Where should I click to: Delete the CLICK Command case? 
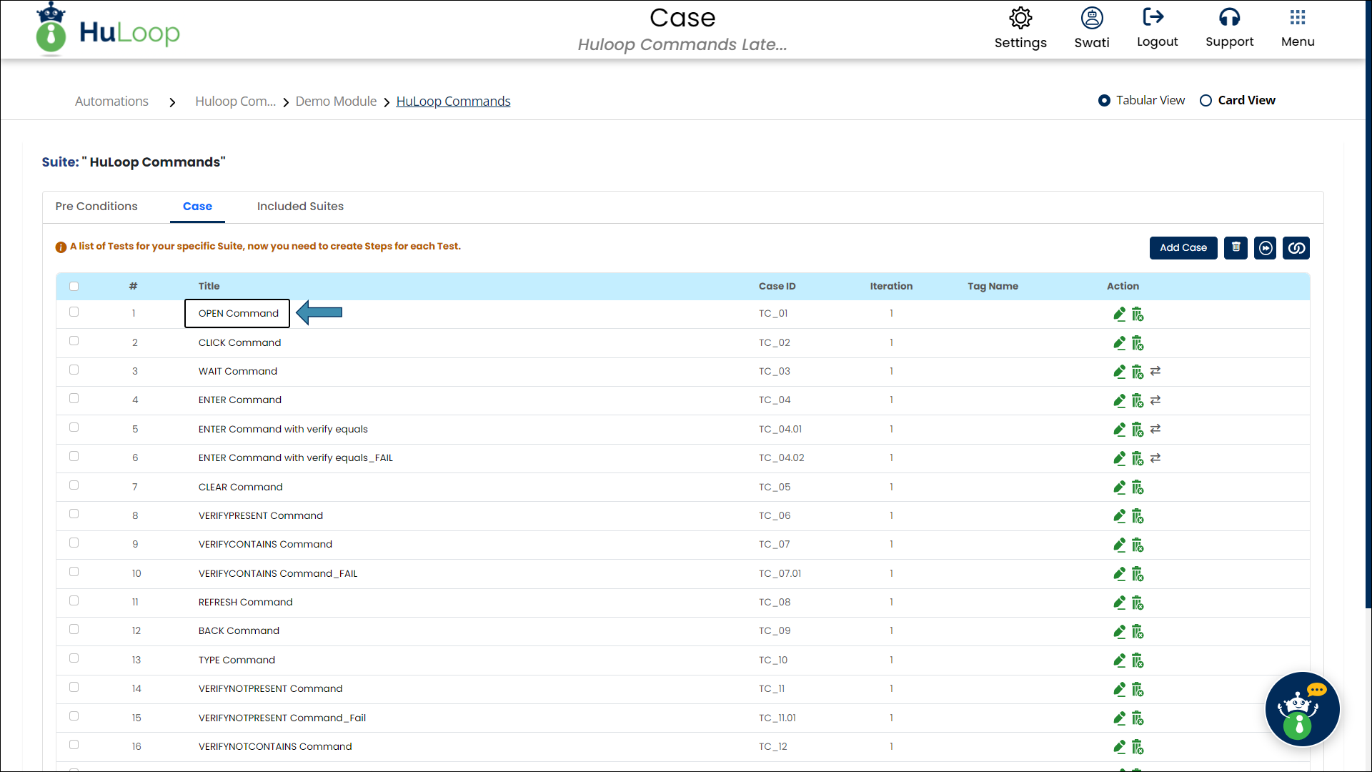tap(1138, 343)
